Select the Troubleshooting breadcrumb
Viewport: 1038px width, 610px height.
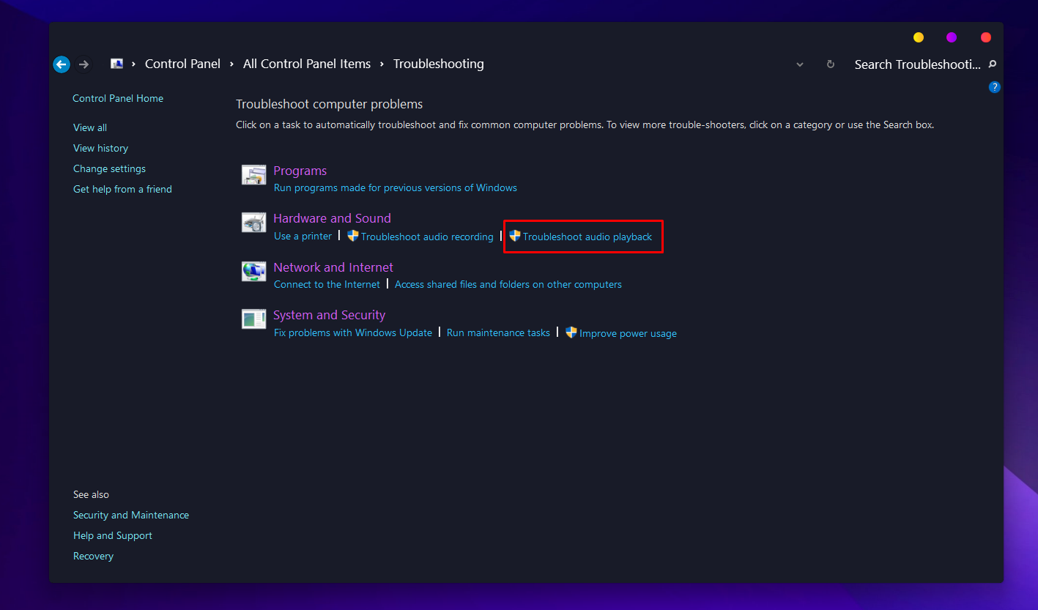(439, 64)
